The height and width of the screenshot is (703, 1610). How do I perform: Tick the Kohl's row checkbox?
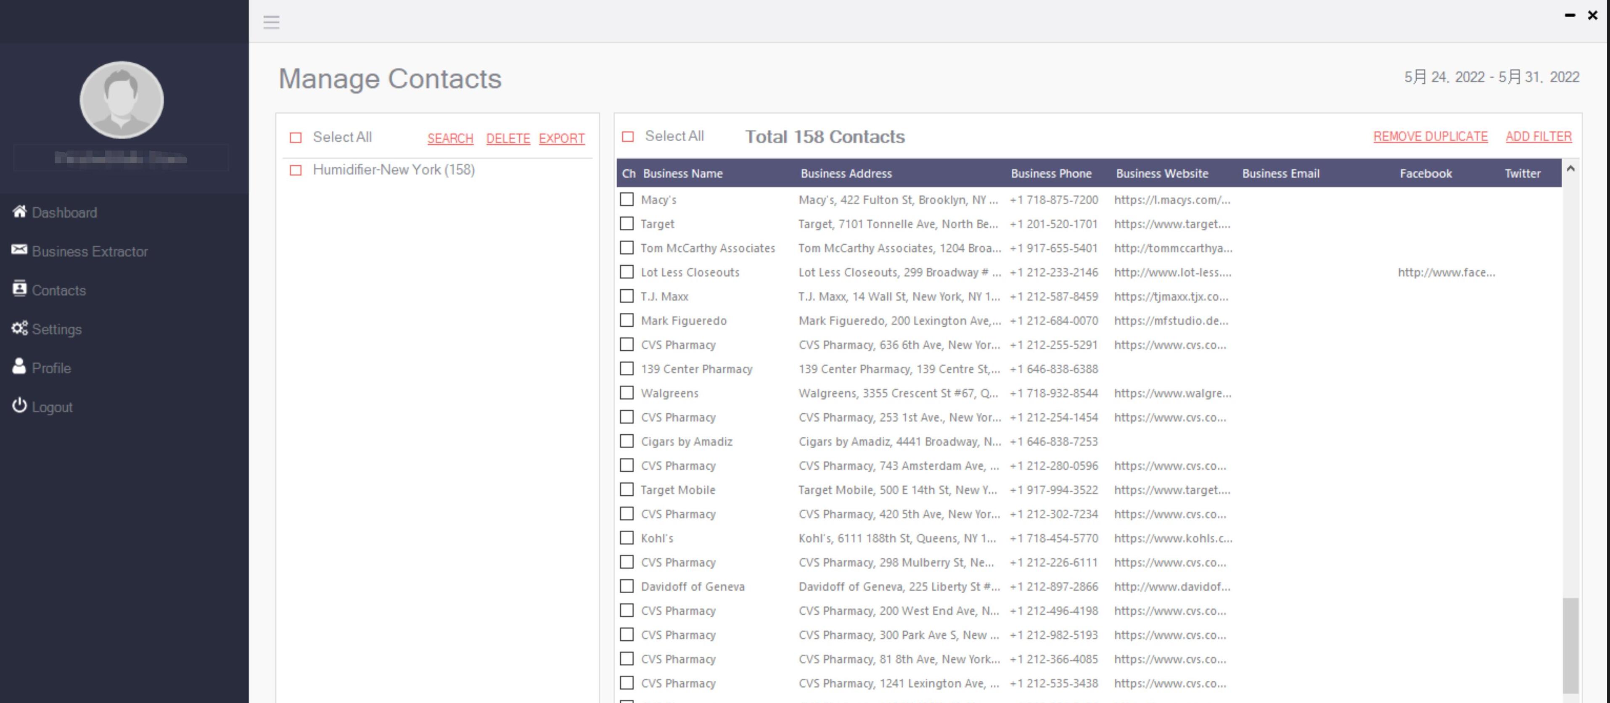click(626, 537)
